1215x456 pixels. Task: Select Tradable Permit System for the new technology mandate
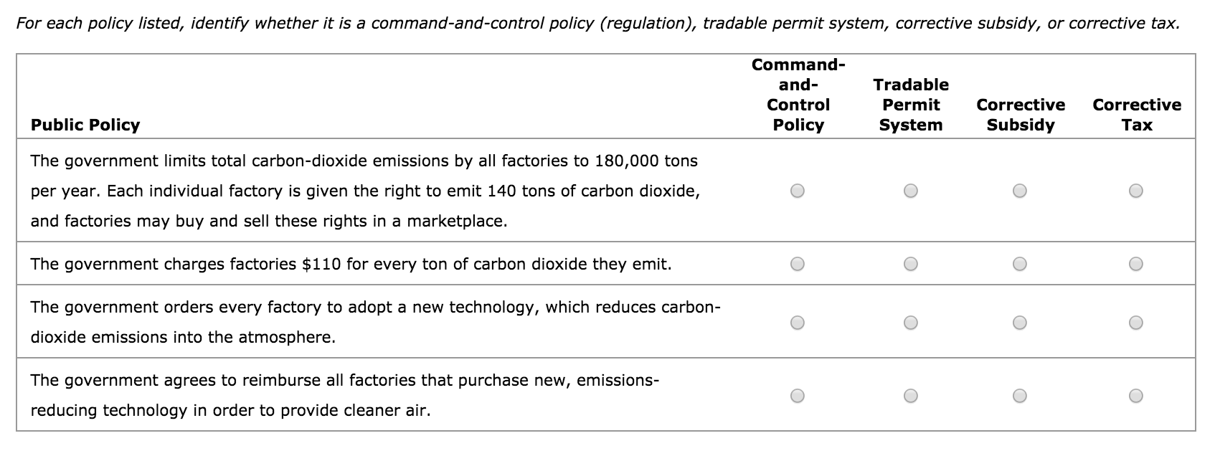click(x=911, y=323)
